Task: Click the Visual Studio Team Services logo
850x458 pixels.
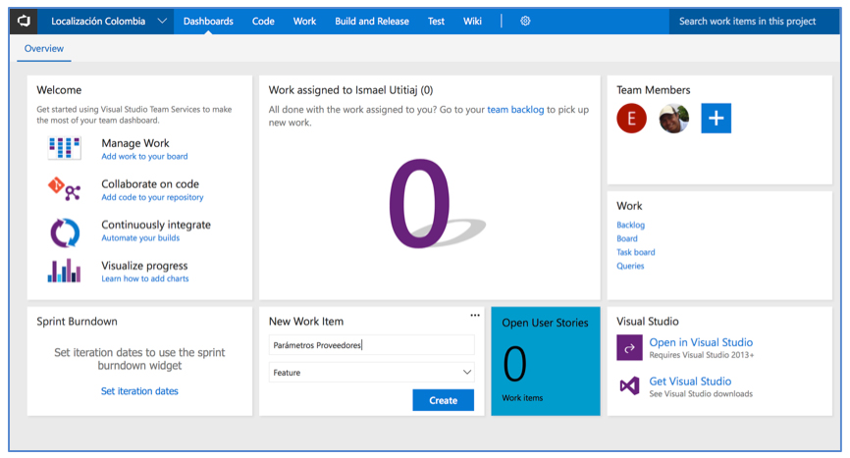Action: [24, 22]
